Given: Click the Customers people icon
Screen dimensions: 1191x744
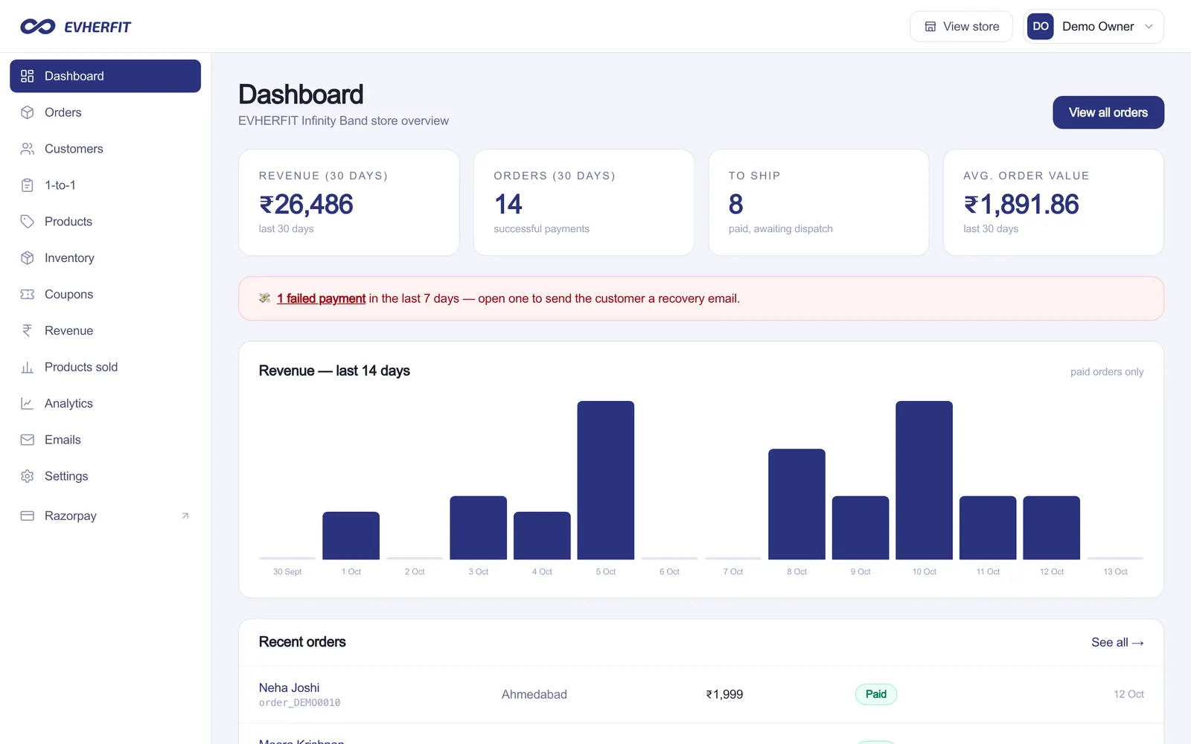Looking at the screenshot, I should [x=28, y=149].
